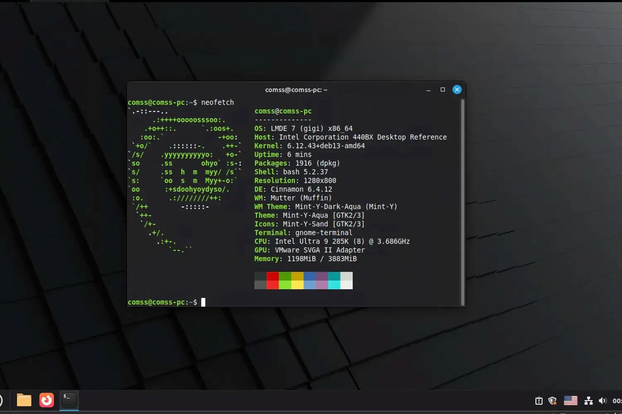Open the Update Manager shield icon
The height and width of the screenshot is (414, 622).
(x=552, y=401)
